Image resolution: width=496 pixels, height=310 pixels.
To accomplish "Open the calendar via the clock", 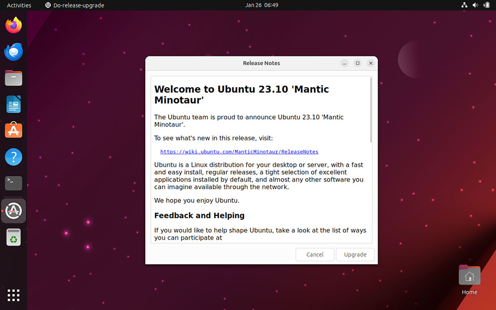I will [x=261, y=5].
